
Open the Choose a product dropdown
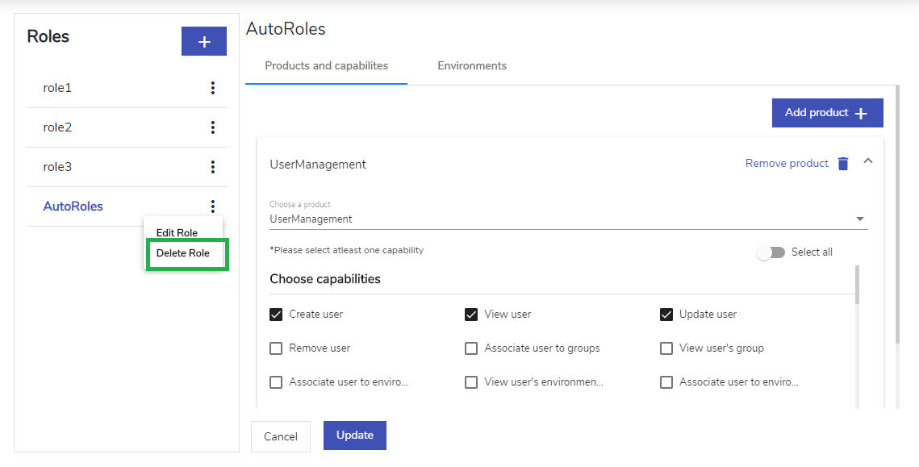pos(569,215)
